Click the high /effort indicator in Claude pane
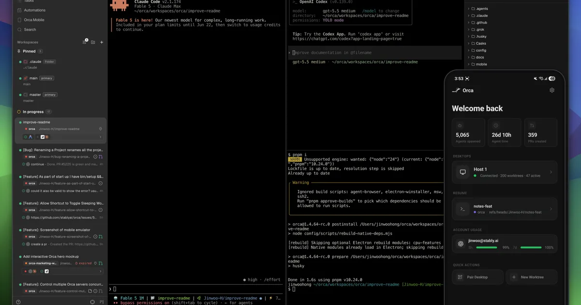The image size is (581, 305). 262,280
